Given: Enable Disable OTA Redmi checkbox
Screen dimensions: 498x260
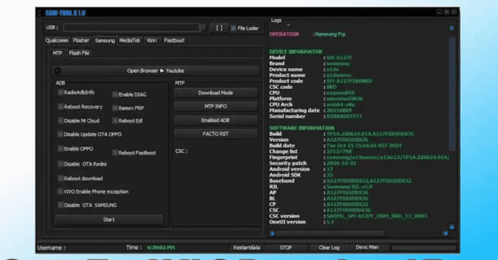Looking at the screenshot, I should [x=60, y=164].
